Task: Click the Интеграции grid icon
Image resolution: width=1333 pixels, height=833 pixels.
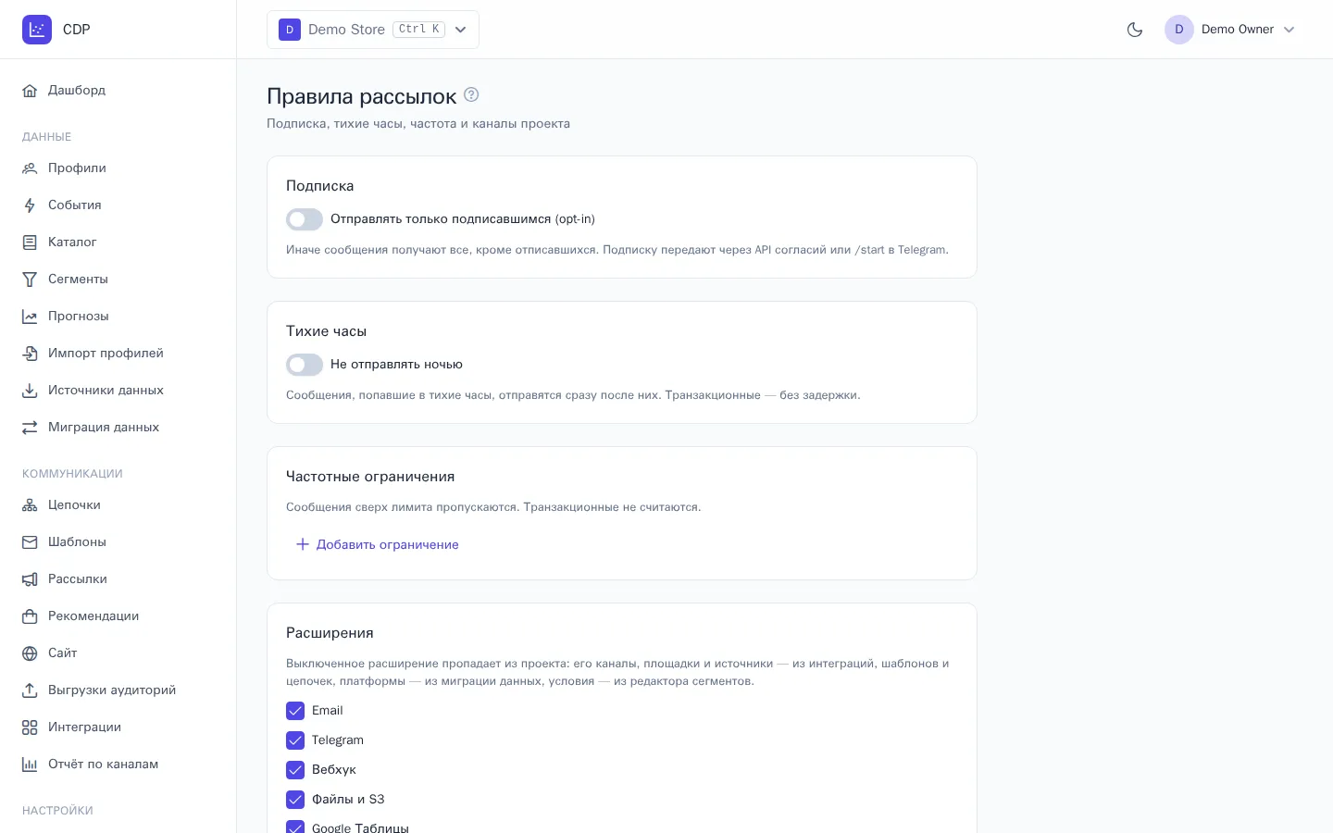Action: click(x=30, y=727)
